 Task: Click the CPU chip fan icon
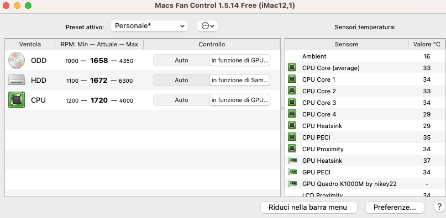tap(17, 100)
